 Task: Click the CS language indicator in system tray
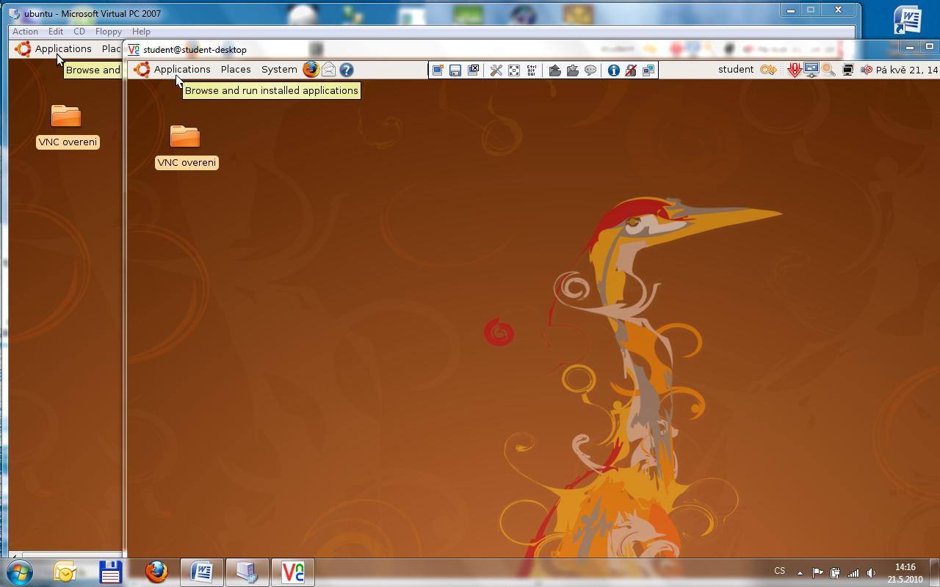(780, 571)
